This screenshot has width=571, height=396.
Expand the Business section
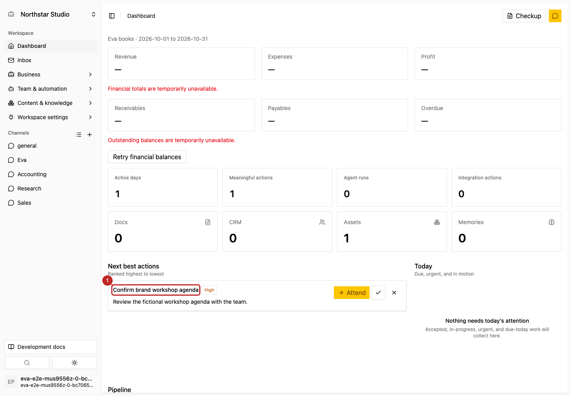51,74
